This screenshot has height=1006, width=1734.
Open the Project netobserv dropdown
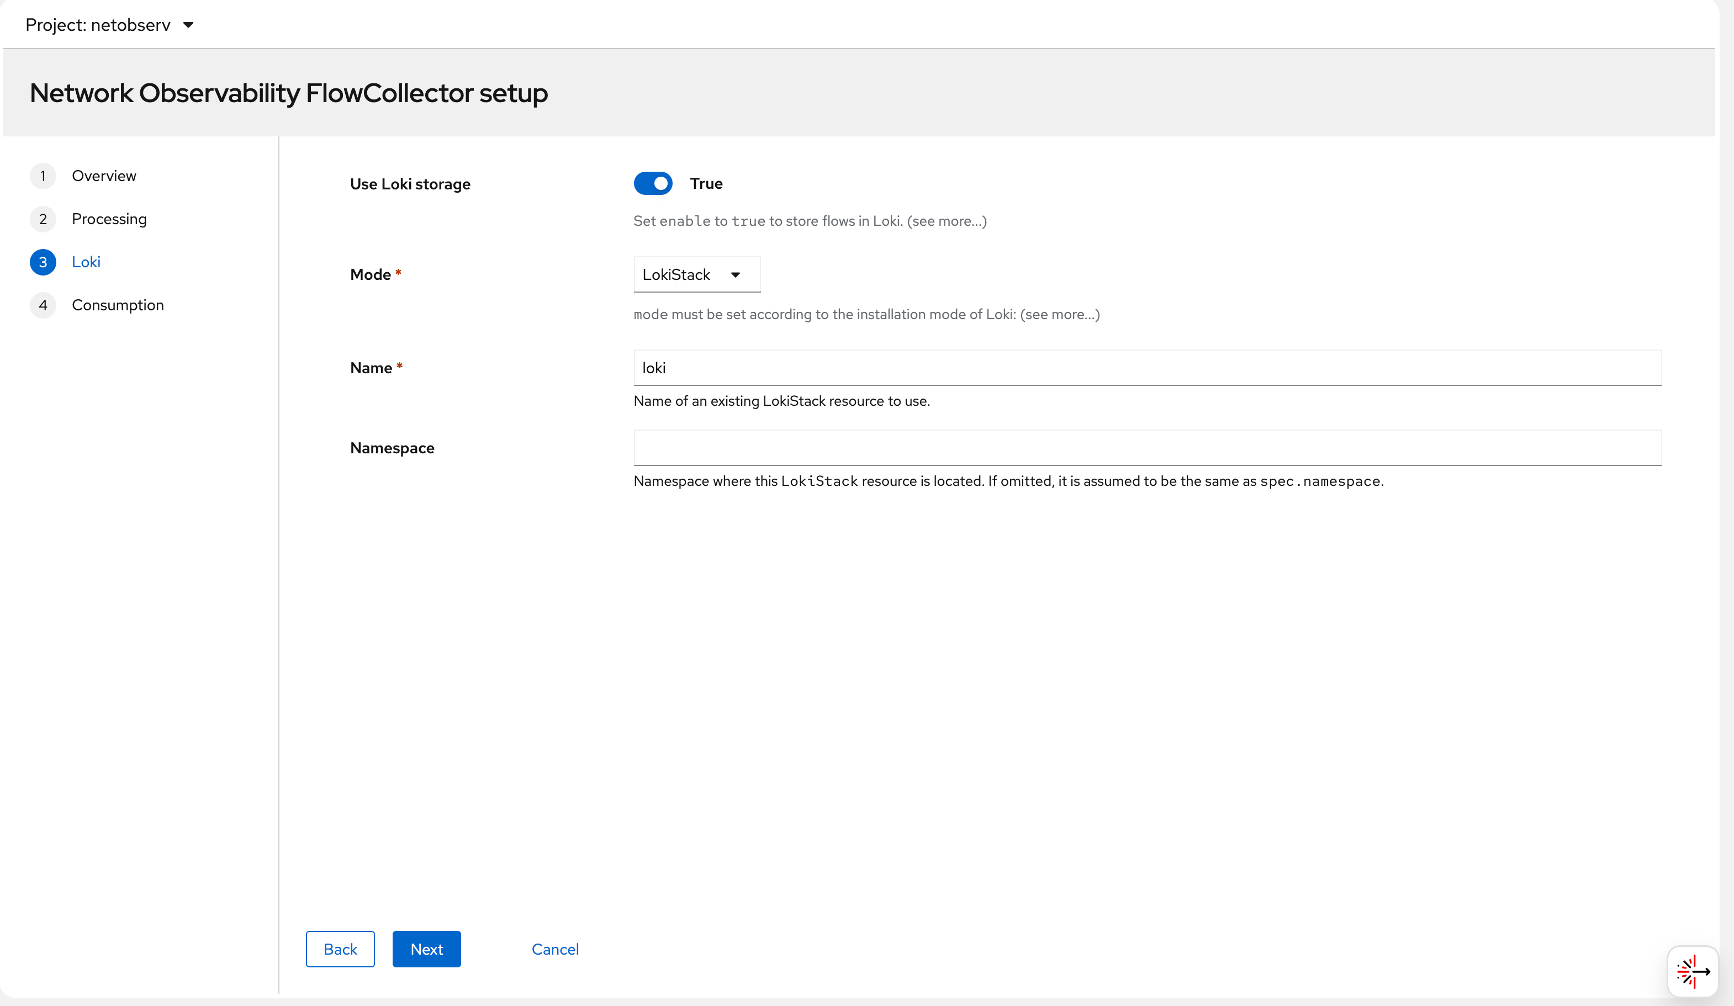110,25
